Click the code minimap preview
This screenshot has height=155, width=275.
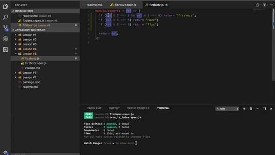pyautogui.click(x=259, y=10)
